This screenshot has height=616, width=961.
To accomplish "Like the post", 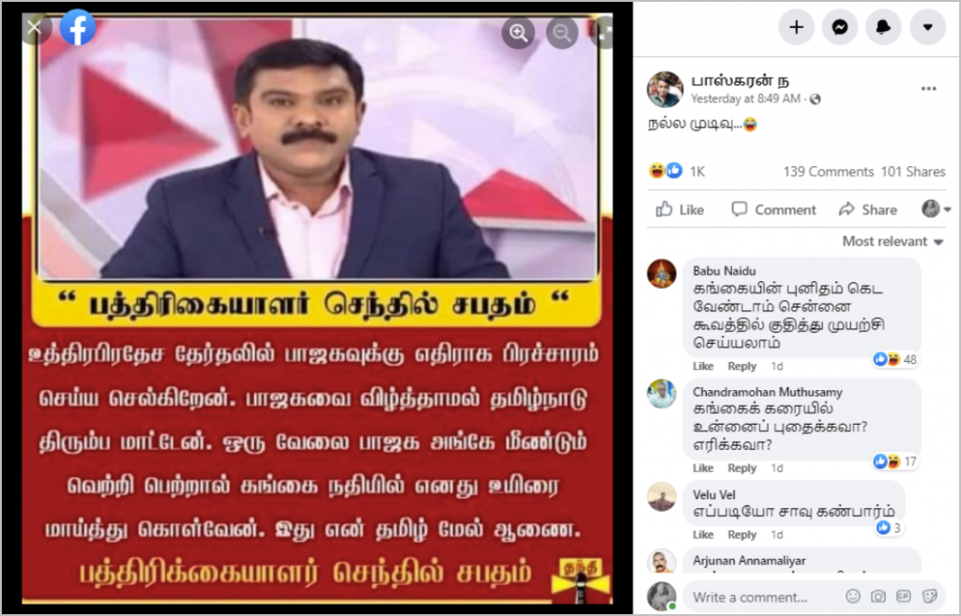I will (x=679, y=209).
